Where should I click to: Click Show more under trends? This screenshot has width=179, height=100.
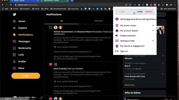click(129, 85)
